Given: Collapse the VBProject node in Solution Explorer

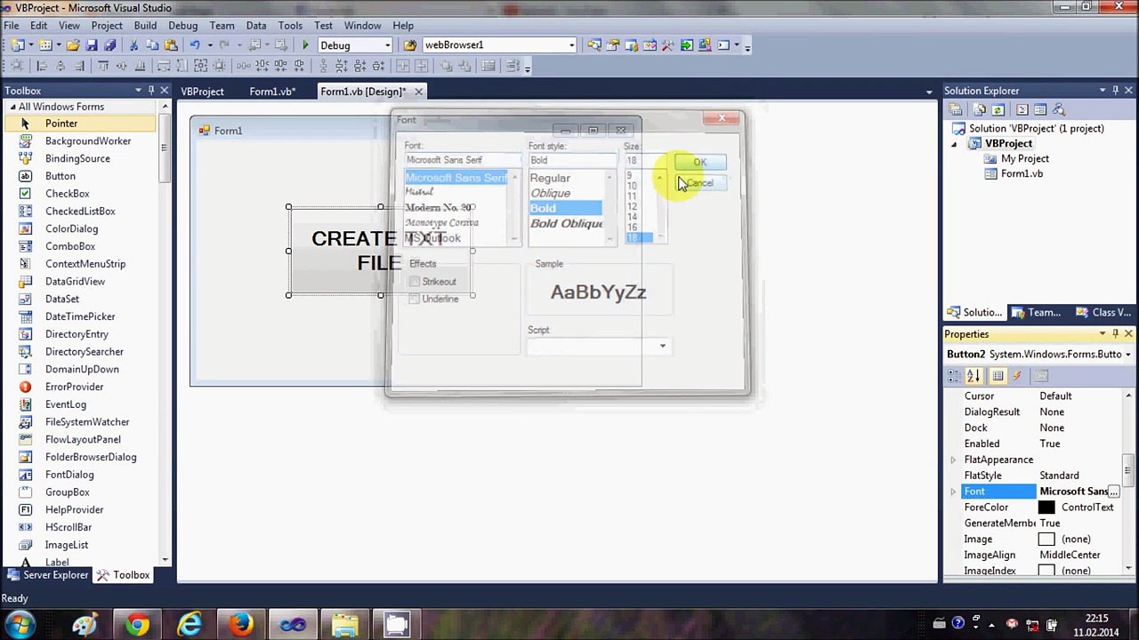Looking at the screenshot, I should coord(954,143).
